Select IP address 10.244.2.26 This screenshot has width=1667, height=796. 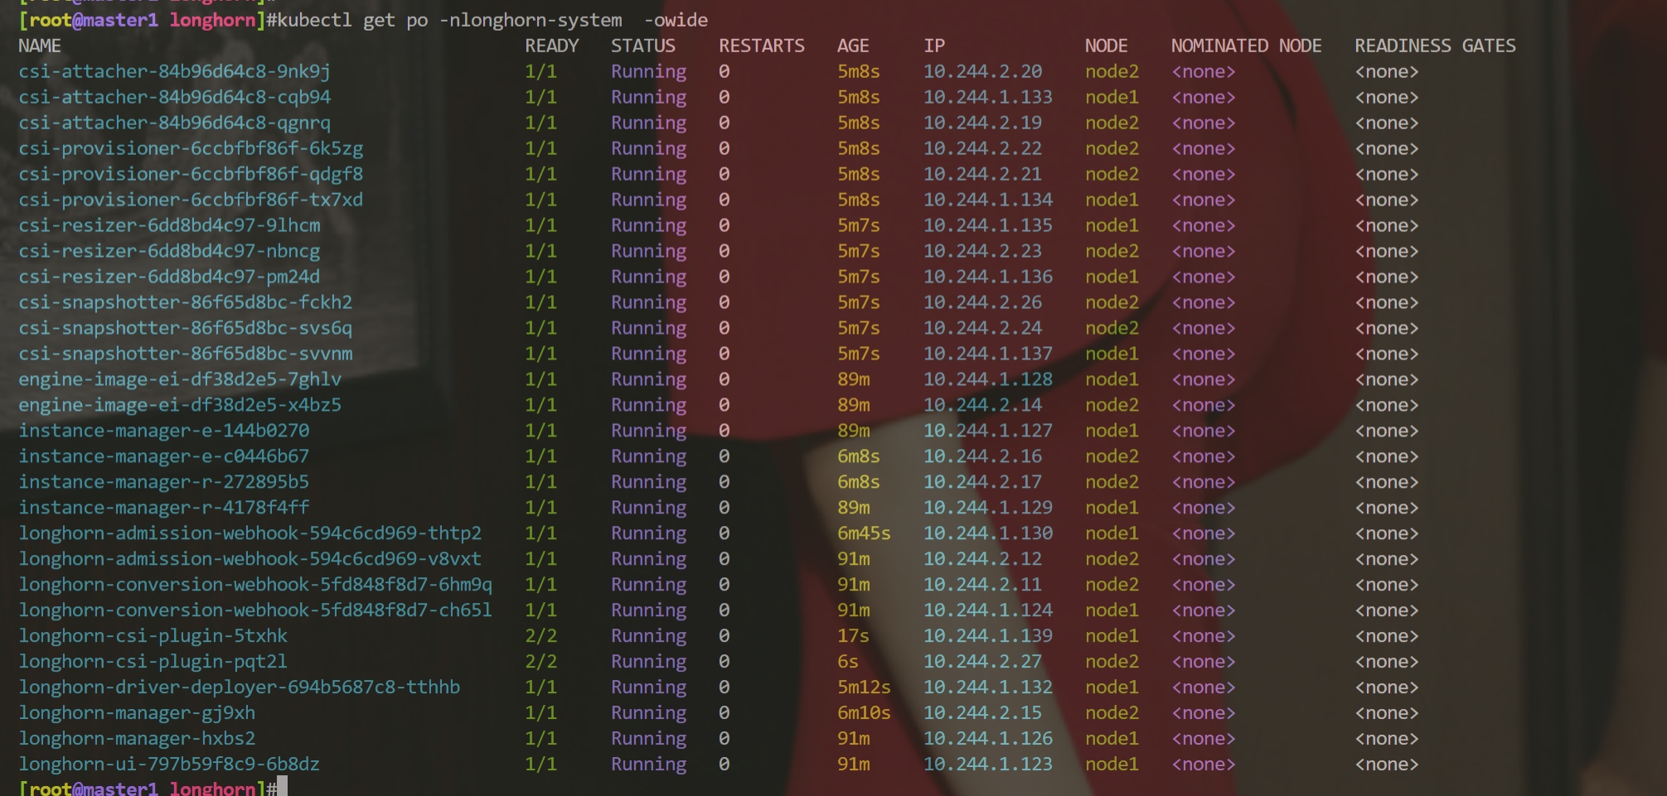[x=983, y=303]
